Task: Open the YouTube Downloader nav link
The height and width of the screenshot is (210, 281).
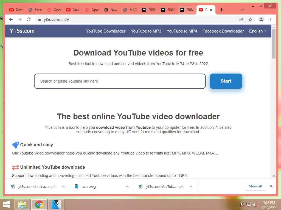Action: (x=106, y=31)
